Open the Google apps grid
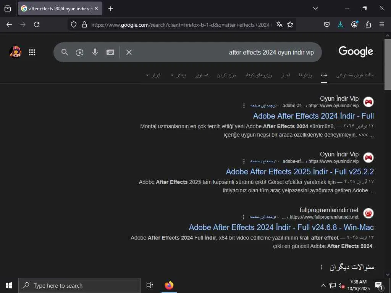This screenshot has width=391, height=293. 32,52
